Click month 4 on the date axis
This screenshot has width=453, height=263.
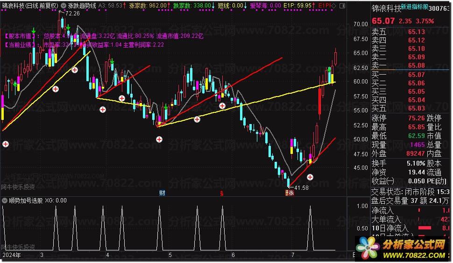click(107, 255)
